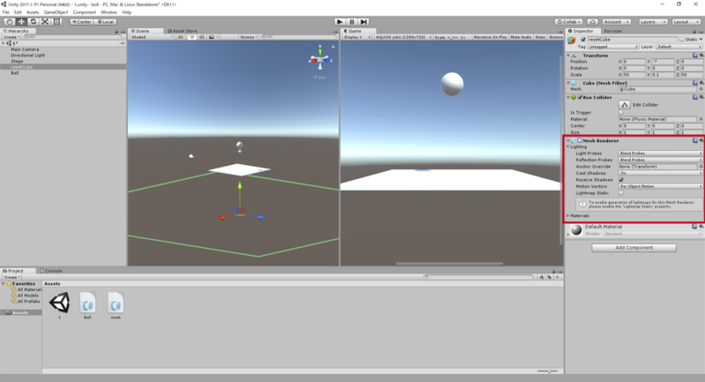Open the Light Probes dropdown
705x382 pixels.
coord(660,154)
